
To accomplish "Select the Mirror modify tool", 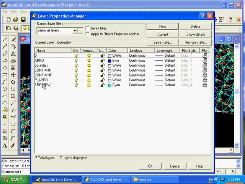I will click(13, 54).
